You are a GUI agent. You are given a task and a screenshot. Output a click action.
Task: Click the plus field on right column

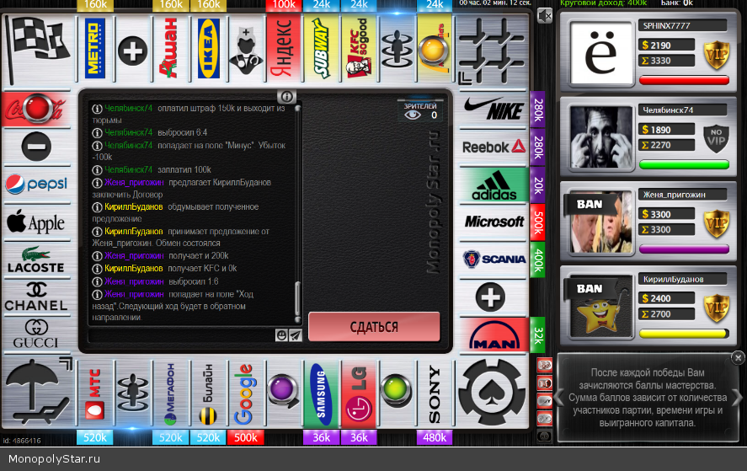[491, 297]
